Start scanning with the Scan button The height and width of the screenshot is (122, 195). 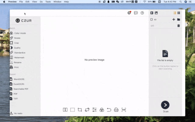coord(165,105)
